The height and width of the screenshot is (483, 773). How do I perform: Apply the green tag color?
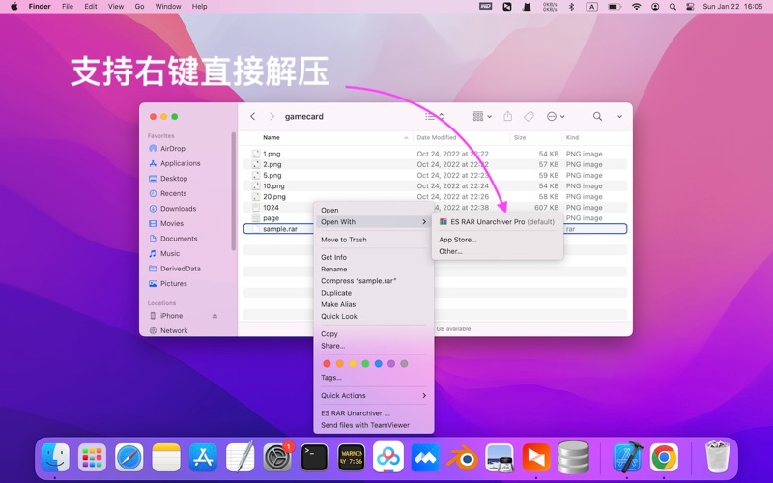pyautogui.click(x=365, y=364)
